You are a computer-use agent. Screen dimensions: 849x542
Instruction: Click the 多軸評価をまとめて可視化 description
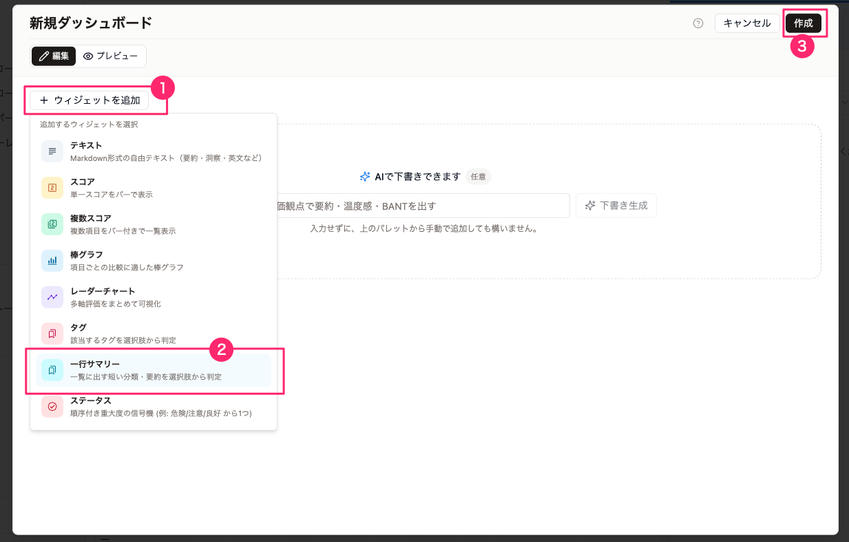[x=116, y=303]
